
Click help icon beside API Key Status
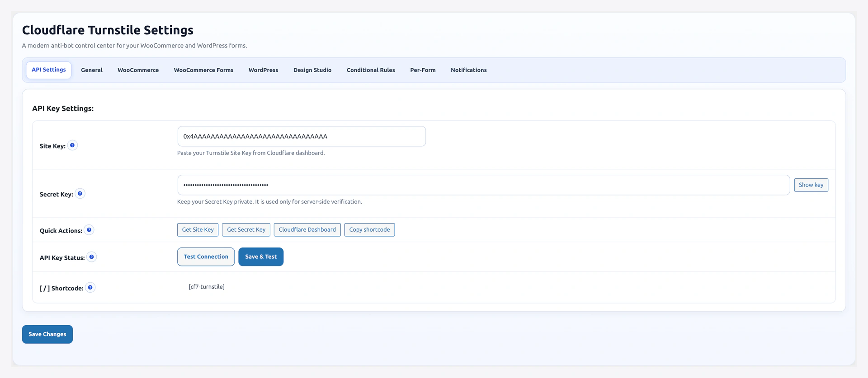click(92, 257)
